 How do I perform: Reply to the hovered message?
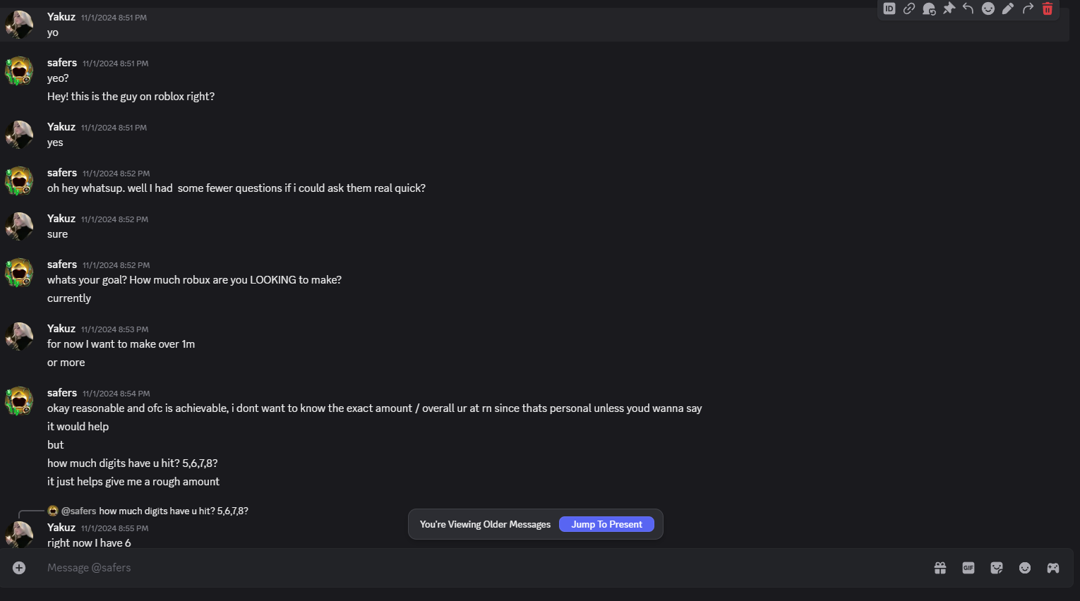[x=968, y=8]
